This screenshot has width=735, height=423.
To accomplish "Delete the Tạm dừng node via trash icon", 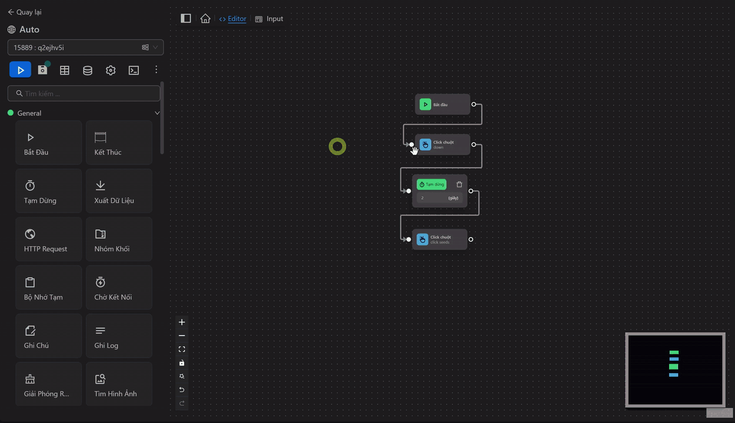I will coord(459,184).
